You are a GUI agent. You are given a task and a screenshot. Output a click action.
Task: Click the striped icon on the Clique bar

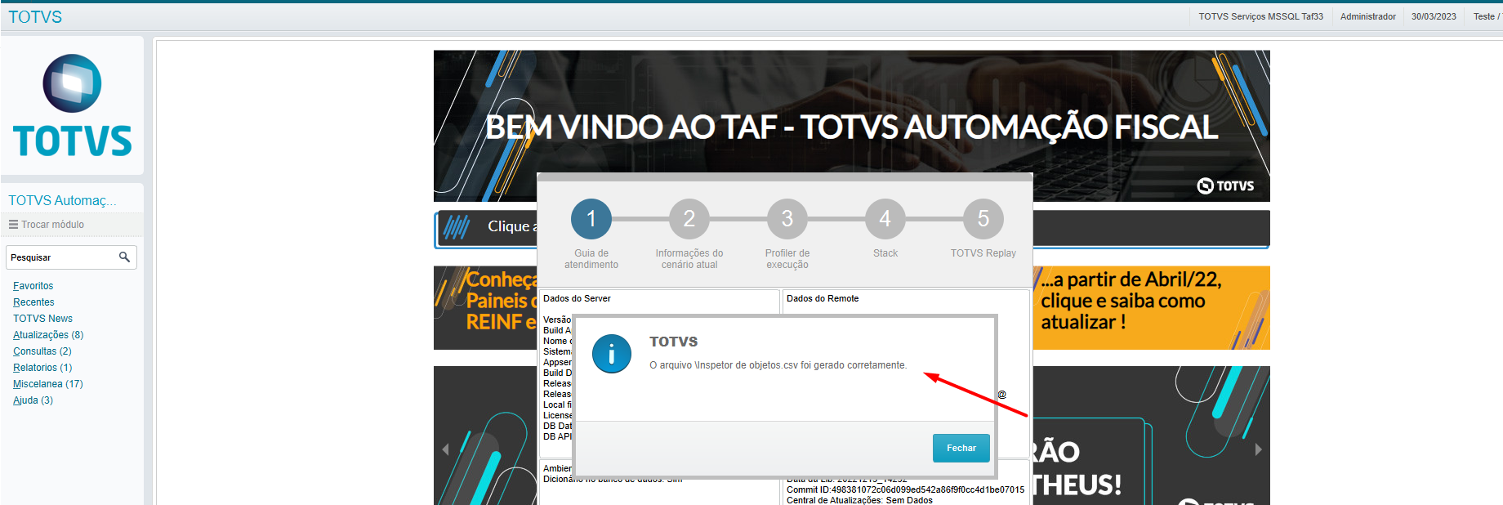point(457,226)
